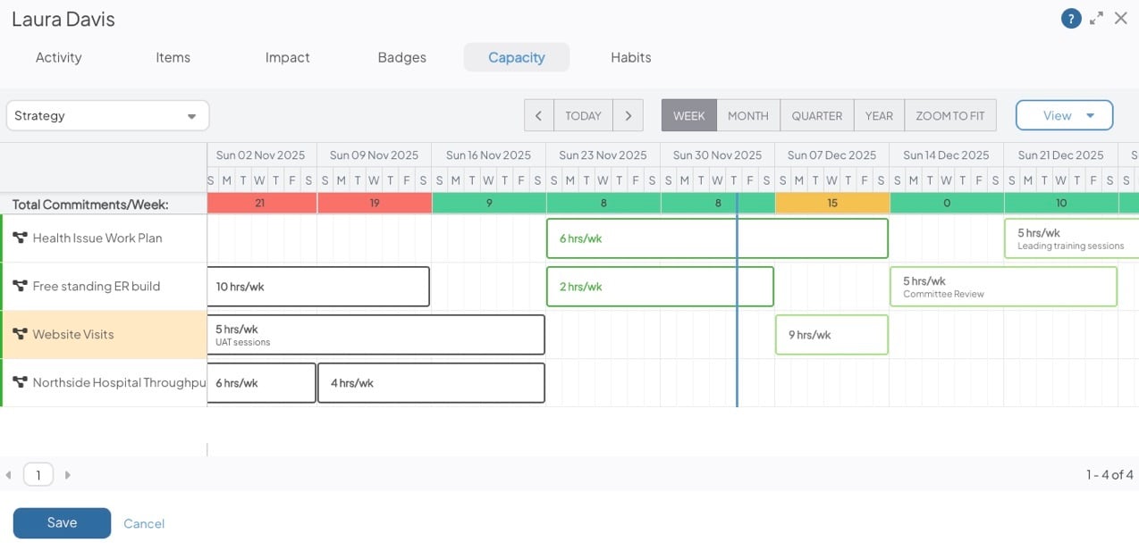The height and width of the screenshot is (551, 1139).
Task: Go to next time period arrow
Action: (x=629, y=115)
